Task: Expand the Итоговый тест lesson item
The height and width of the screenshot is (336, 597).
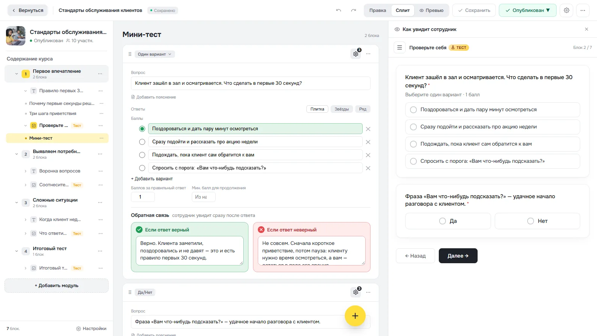Action: tap(25, 268)
